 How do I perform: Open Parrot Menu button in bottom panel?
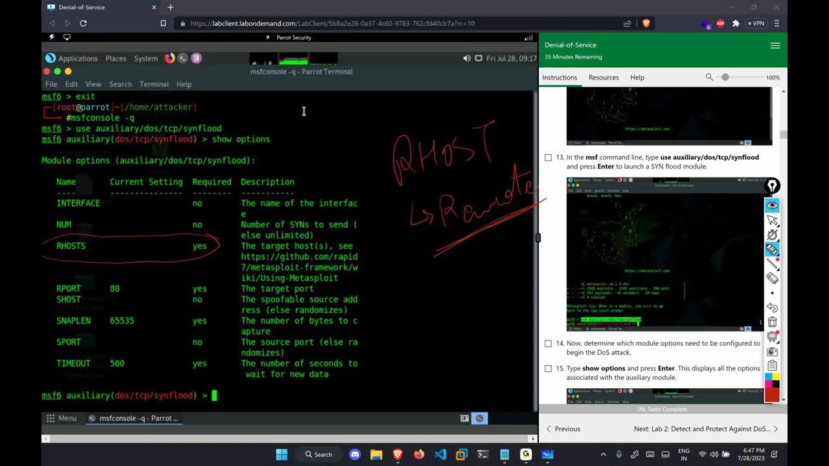tap(61, 418)
